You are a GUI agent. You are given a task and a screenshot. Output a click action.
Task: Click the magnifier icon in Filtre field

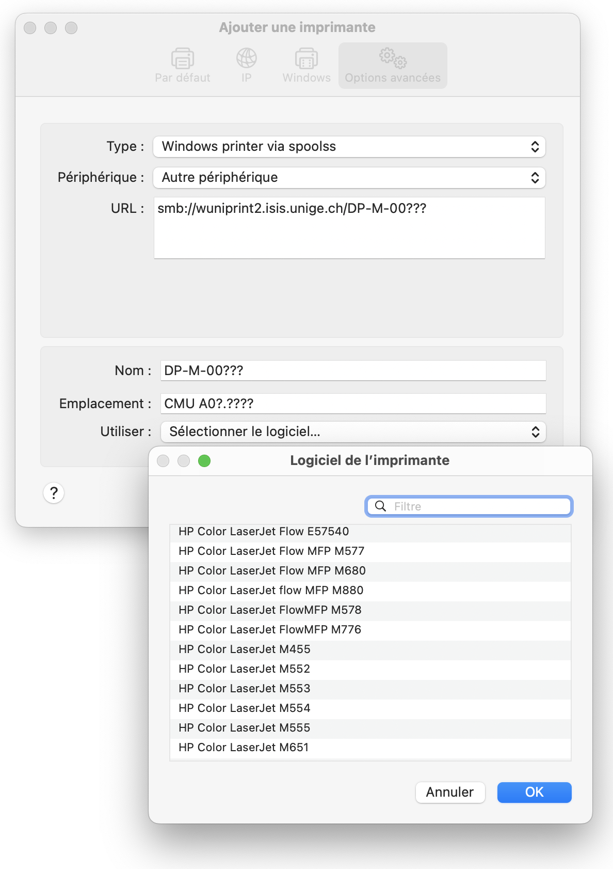381,506
